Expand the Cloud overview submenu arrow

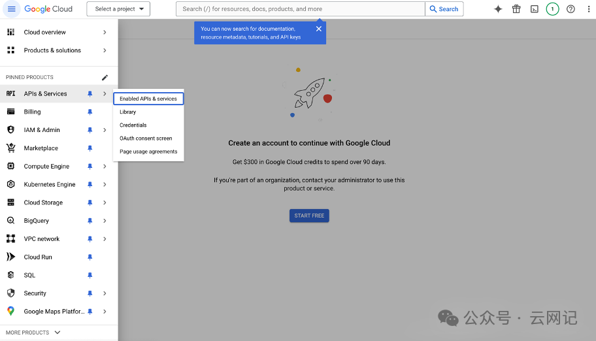point(105,32)
